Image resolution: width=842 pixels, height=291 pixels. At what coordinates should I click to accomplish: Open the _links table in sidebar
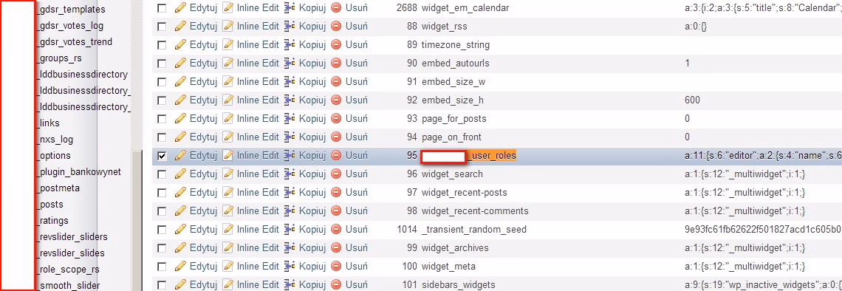pyautogui.click(x=48, y=123)
